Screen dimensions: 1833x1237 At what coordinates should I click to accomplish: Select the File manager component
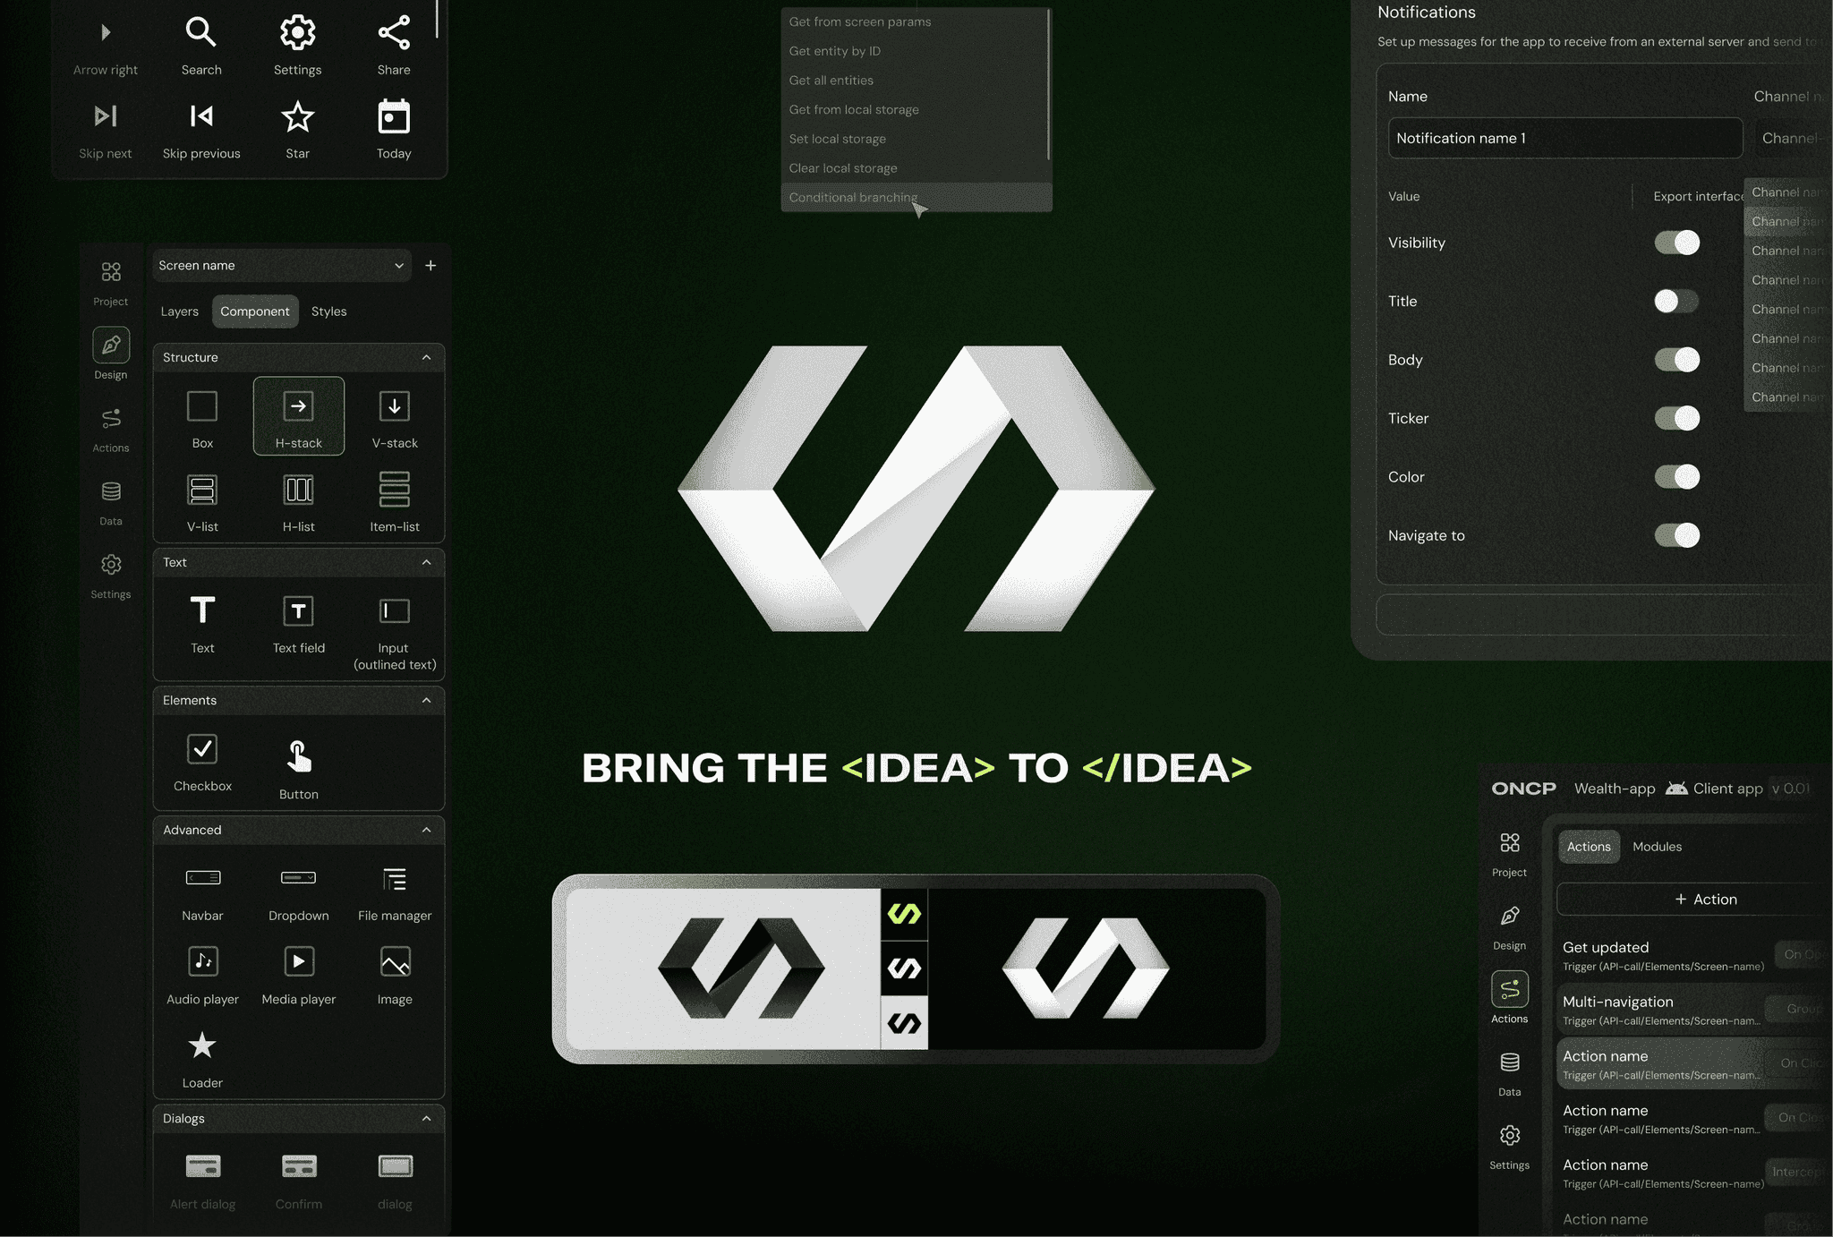(x=395, y=891)
